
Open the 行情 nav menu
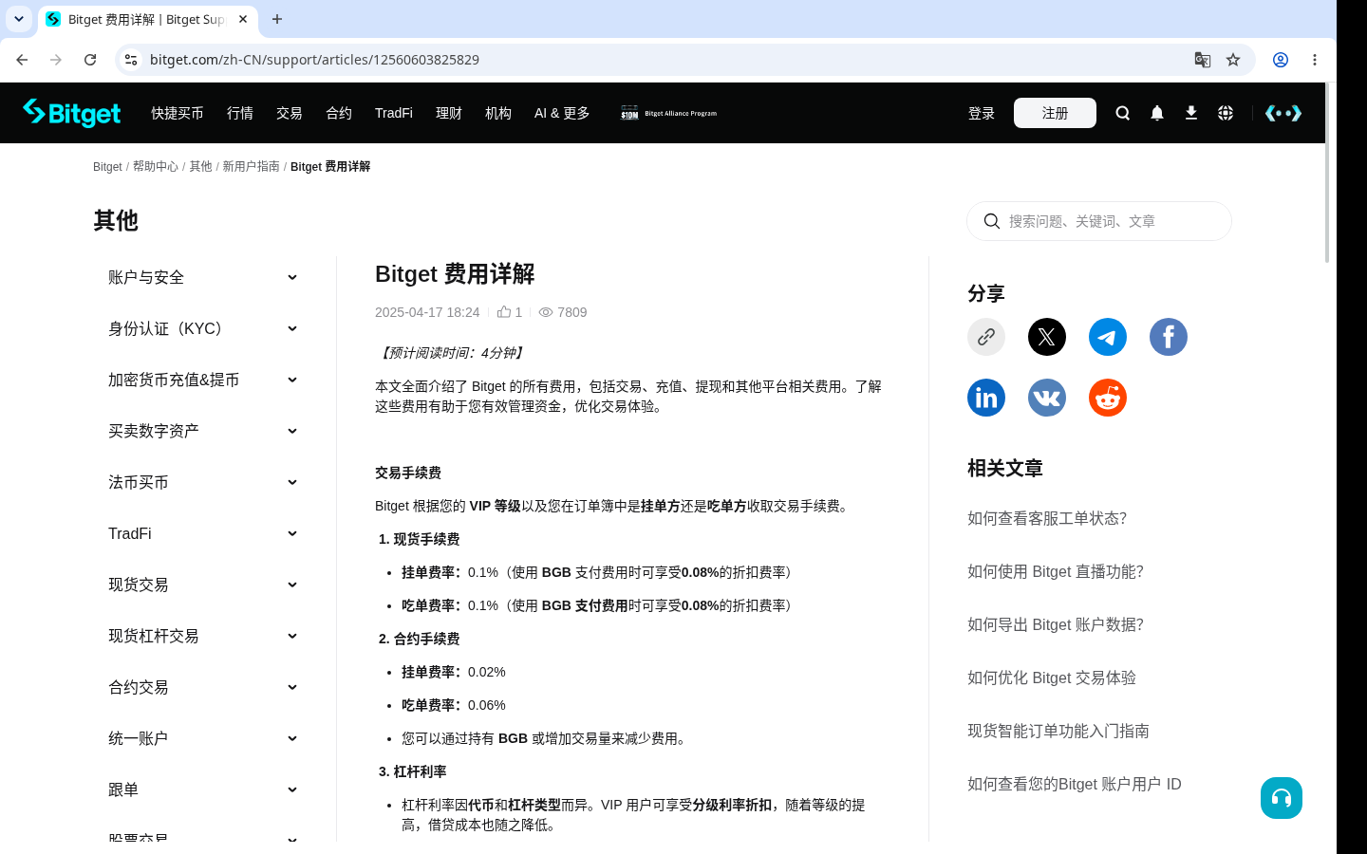coord(240,113)
